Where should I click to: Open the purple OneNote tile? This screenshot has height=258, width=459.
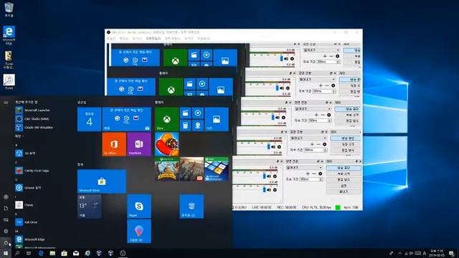139,144
